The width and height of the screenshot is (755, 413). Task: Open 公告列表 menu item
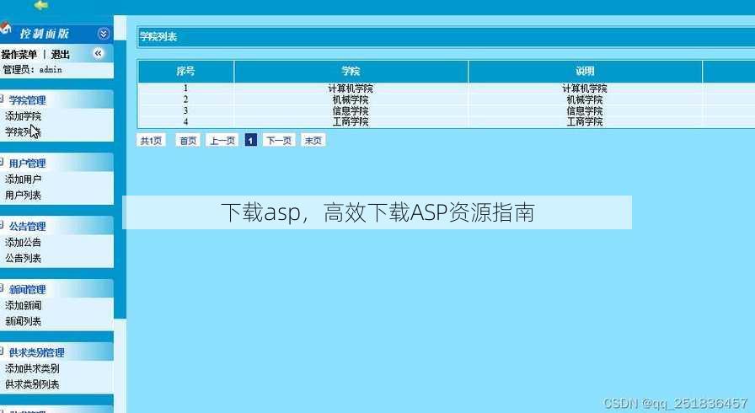click(x=23, y=258)
